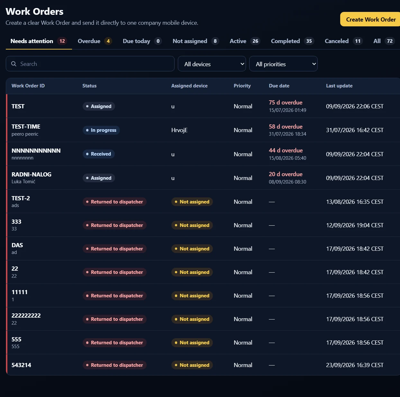Viewport: 400px width, 397px height.
Task: Open the All priorities dropdown
Action: (x=283, y=64)
